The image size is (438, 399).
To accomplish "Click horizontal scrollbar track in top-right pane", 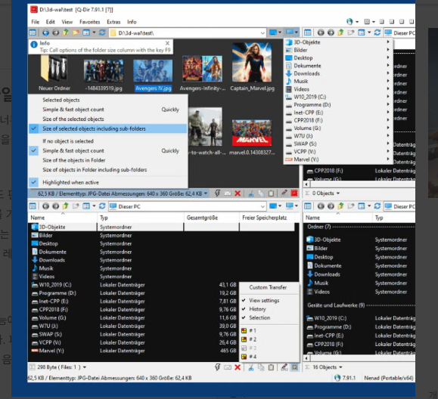I will pyautogui.click(x=362, y=184).
